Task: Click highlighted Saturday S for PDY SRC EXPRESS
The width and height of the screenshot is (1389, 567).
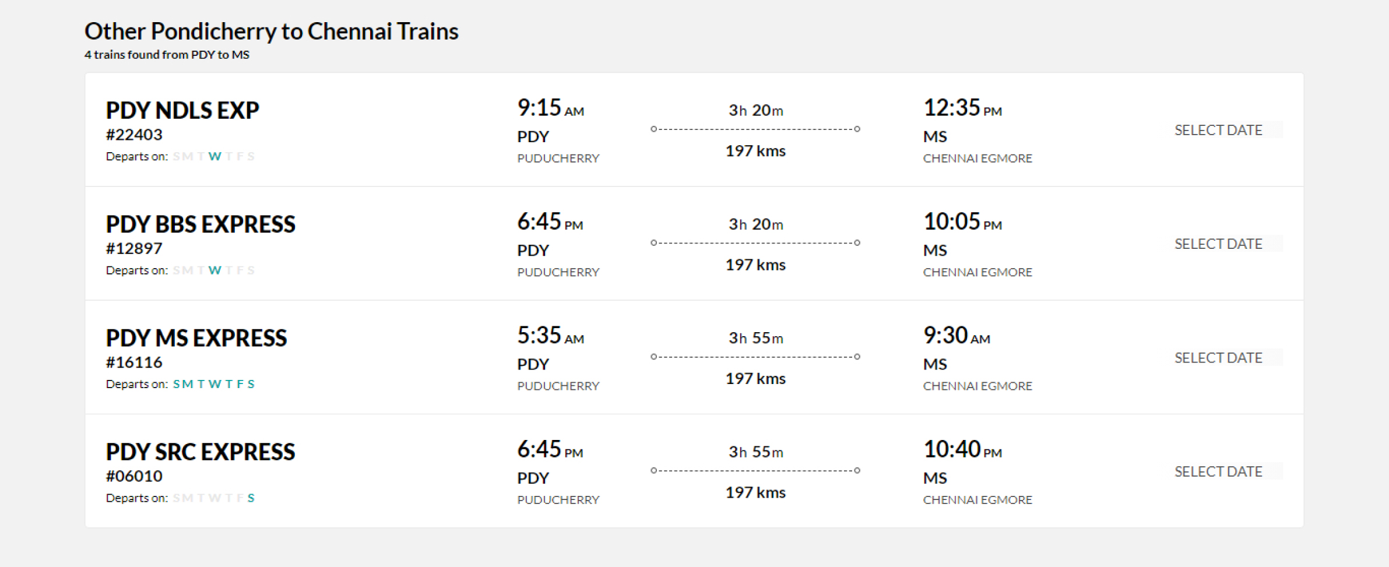Action: pyautogui.click(x=251, y=498)
